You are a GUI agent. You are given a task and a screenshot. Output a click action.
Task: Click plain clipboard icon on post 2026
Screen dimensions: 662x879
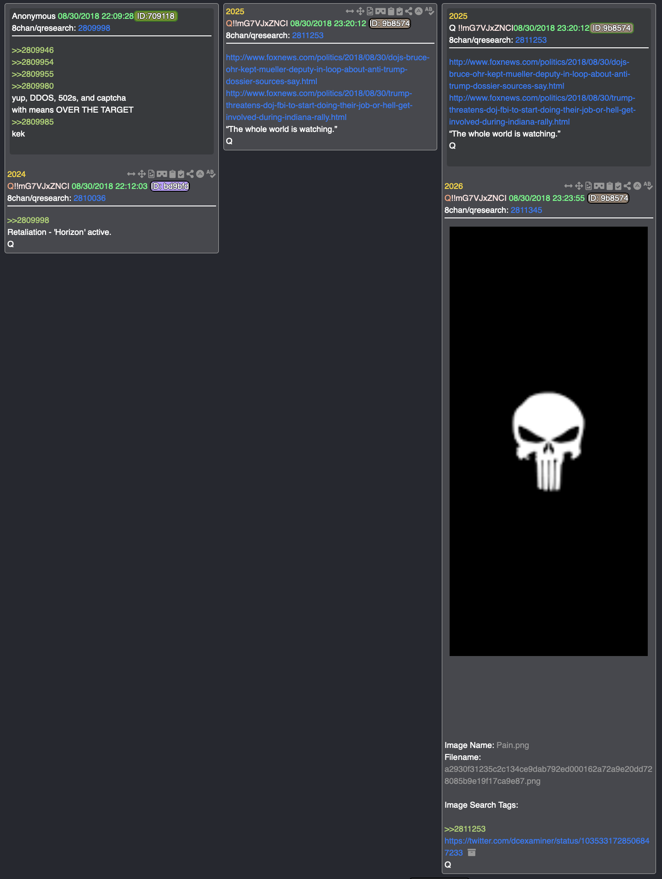[610, 186]
